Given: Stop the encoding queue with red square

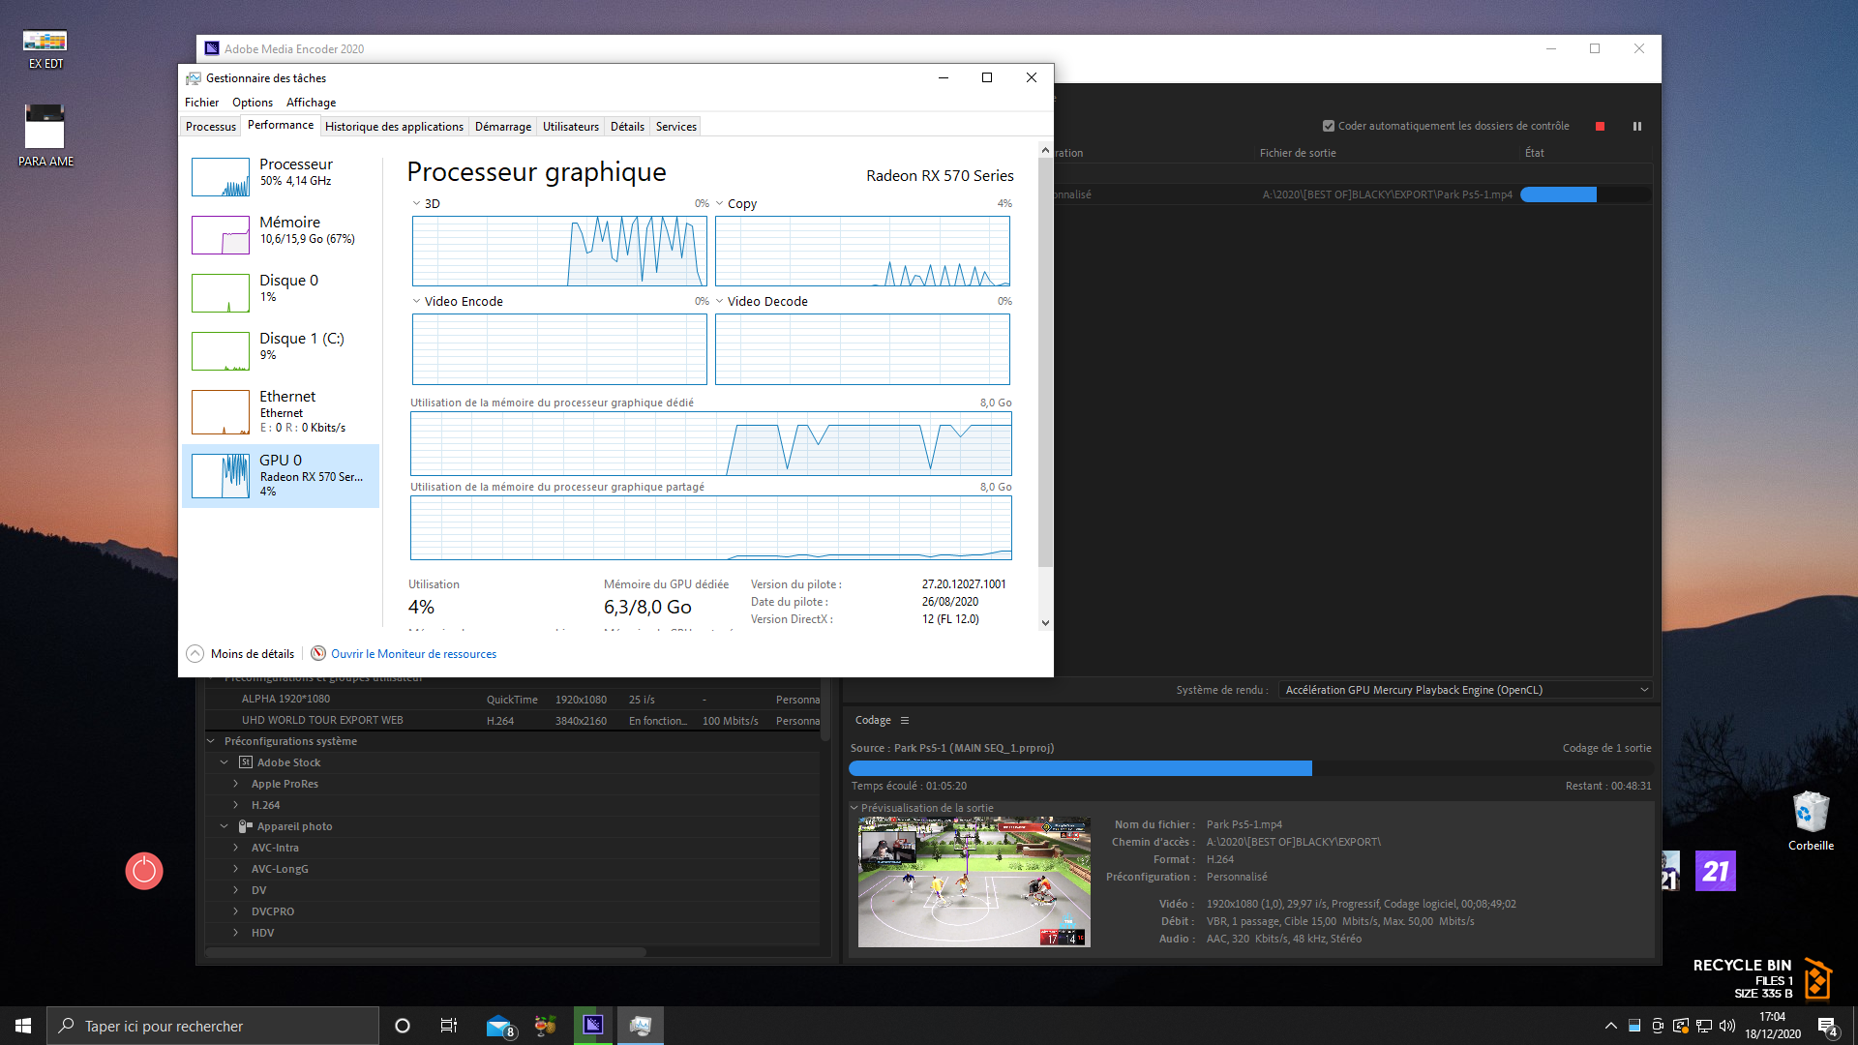Looking at the screenshot, I should tap(1600, 126).
